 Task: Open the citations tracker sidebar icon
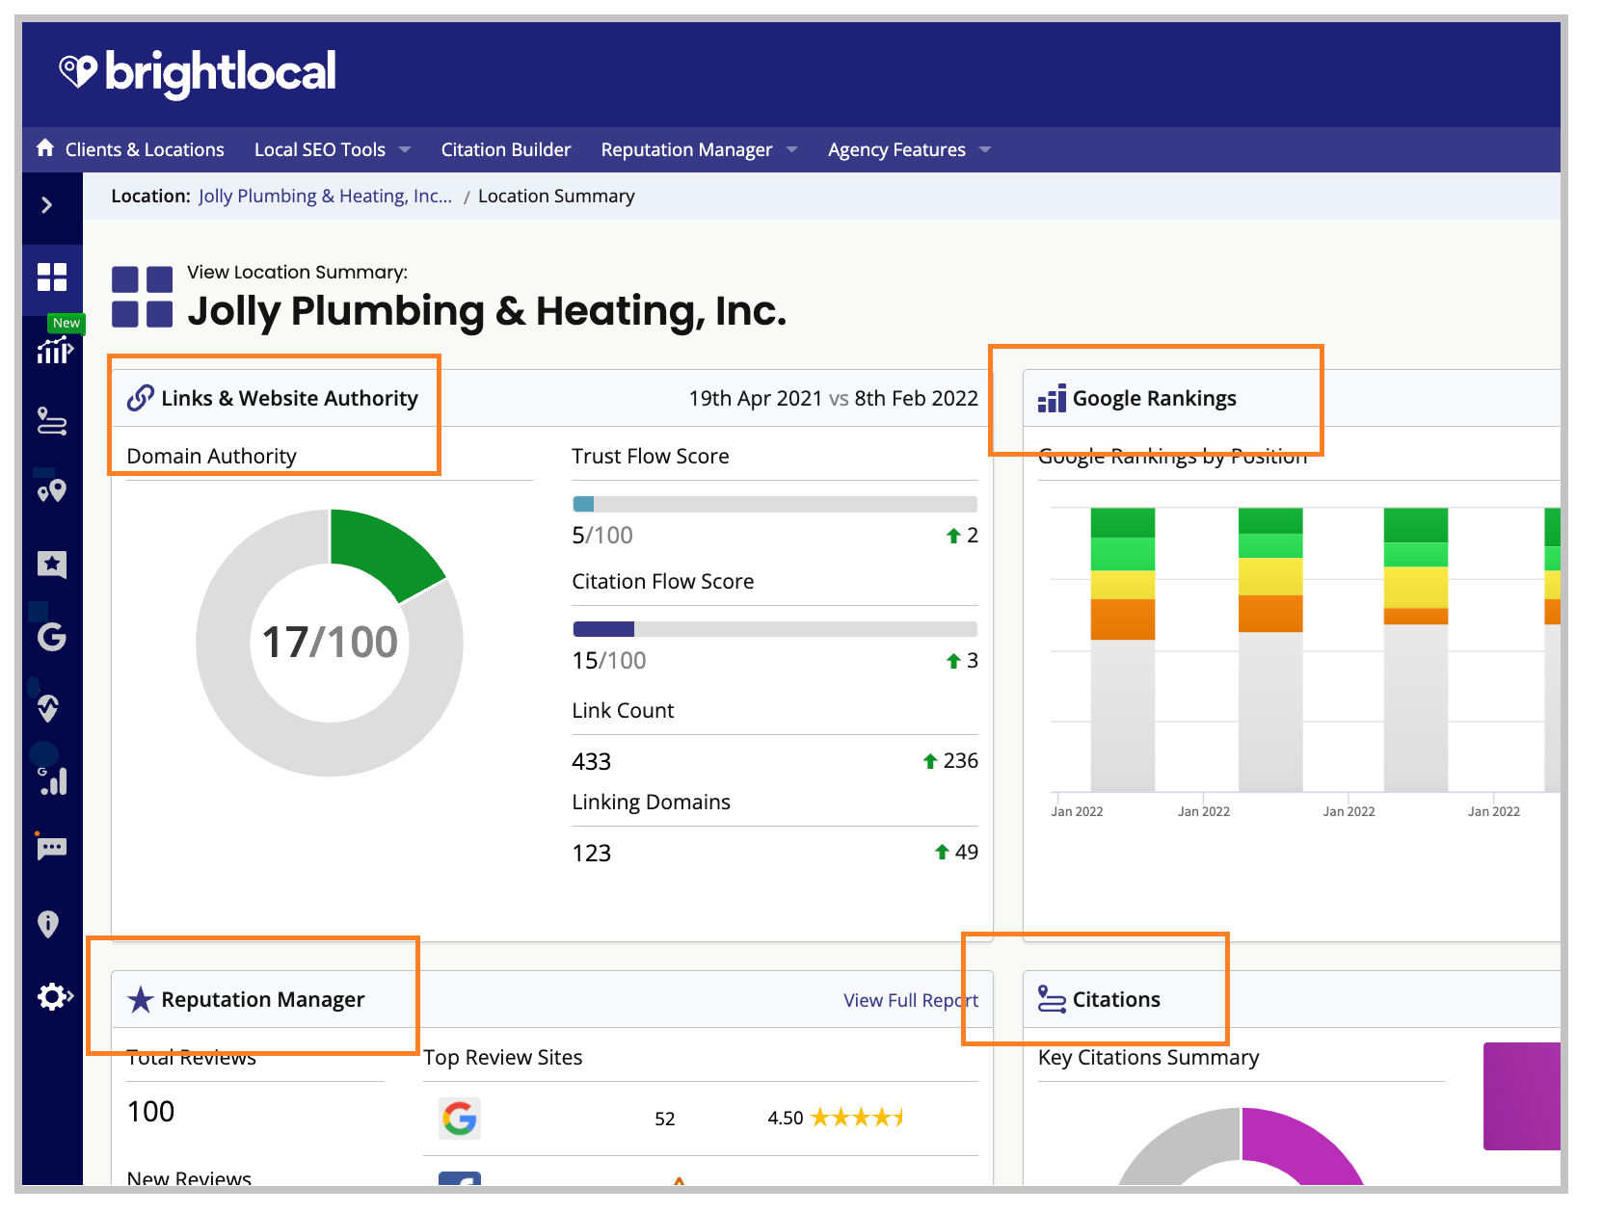52,421
